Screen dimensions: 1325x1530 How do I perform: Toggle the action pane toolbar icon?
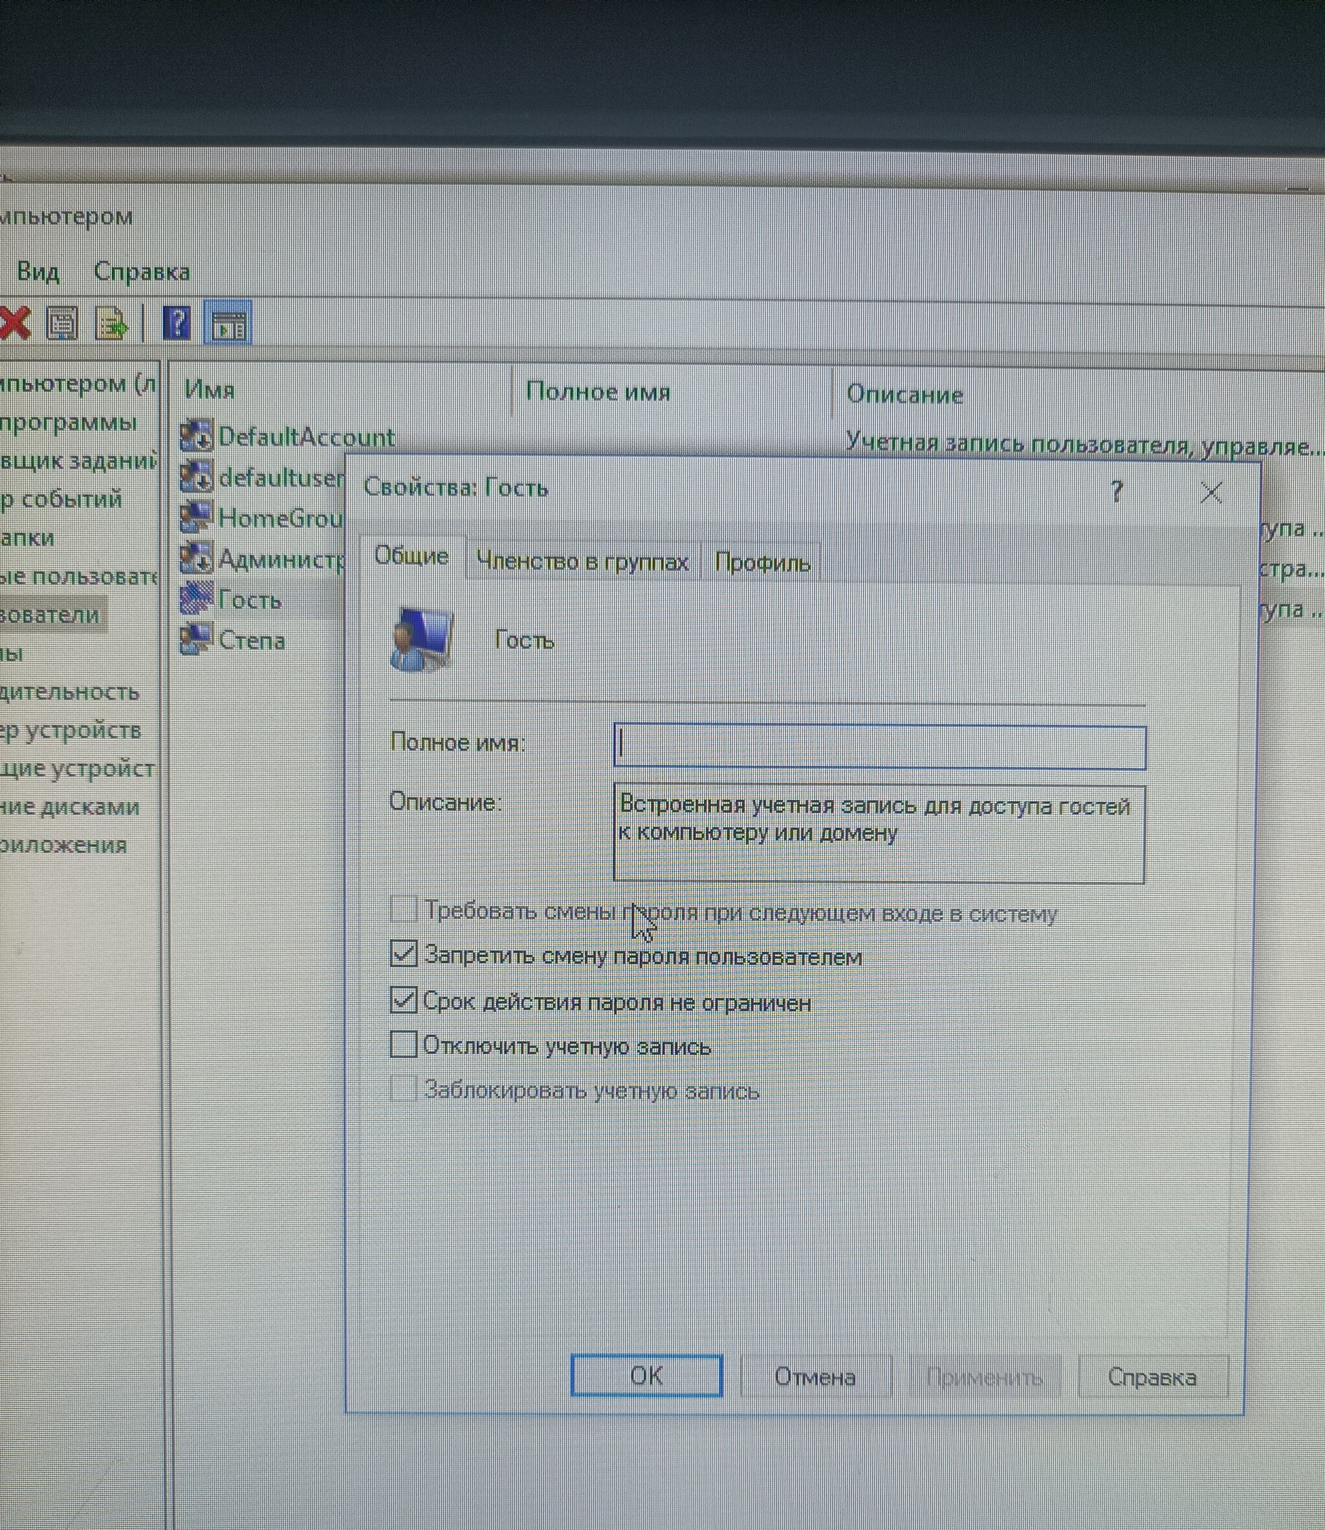pyautogui.click(x=228, y=323)
